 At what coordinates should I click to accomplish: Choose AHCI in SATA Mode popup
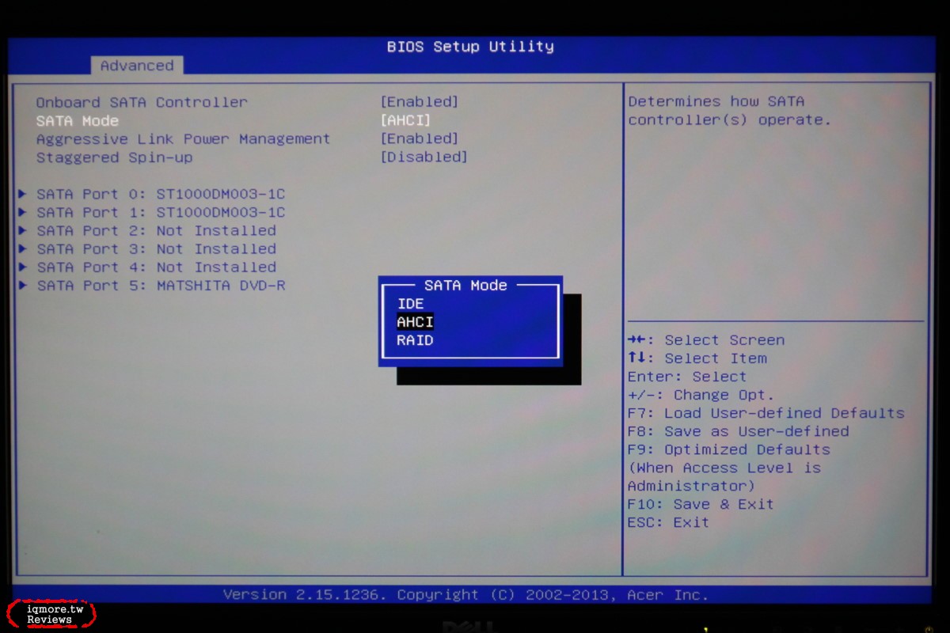pos(415,322)
